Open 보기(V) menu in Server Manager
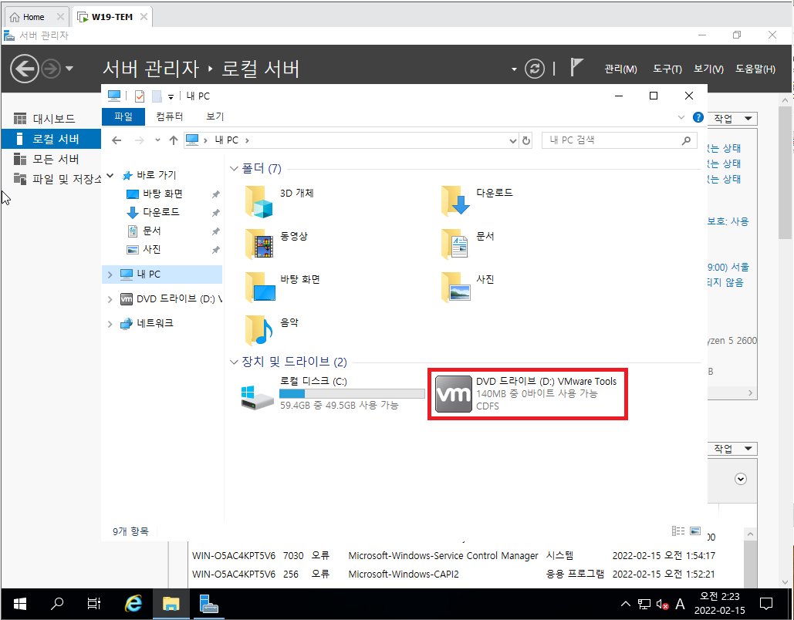 point(708,69)
